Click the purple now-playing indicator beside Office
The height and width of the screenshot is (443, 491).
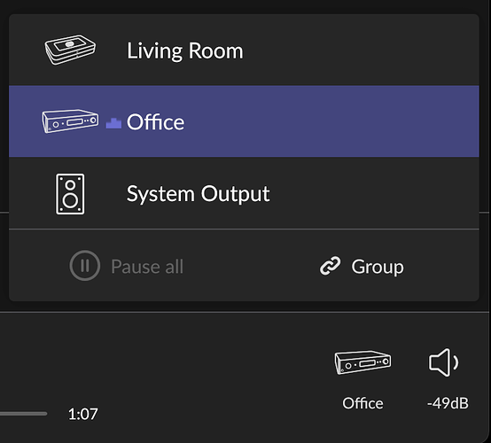tap(113, 123)
